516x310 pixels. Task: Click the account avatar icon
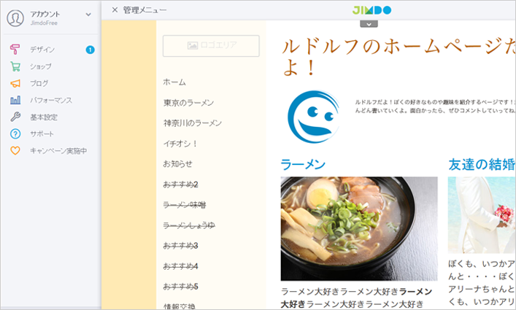[15, 18]
